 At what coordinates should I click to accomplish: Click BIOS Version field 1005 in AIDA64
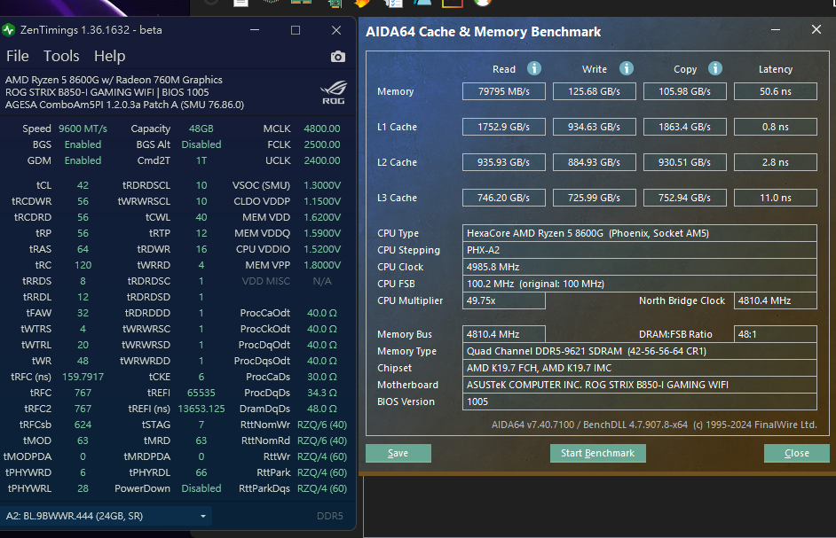click(640, 402)
